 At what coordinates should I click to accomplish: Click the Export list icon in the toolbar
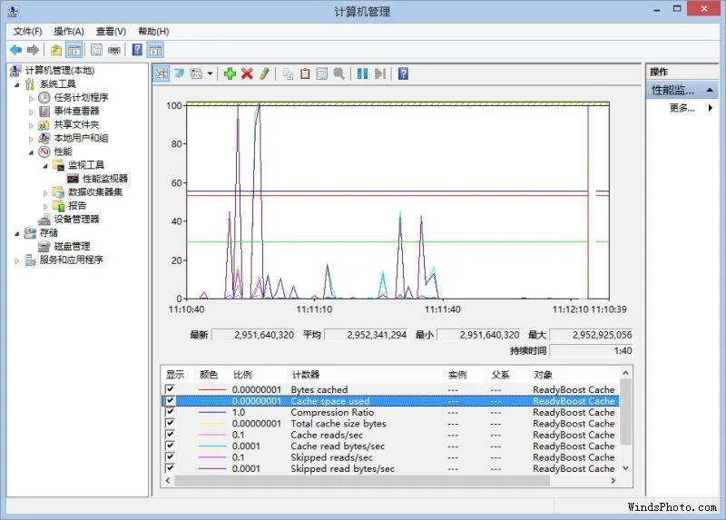96,50
